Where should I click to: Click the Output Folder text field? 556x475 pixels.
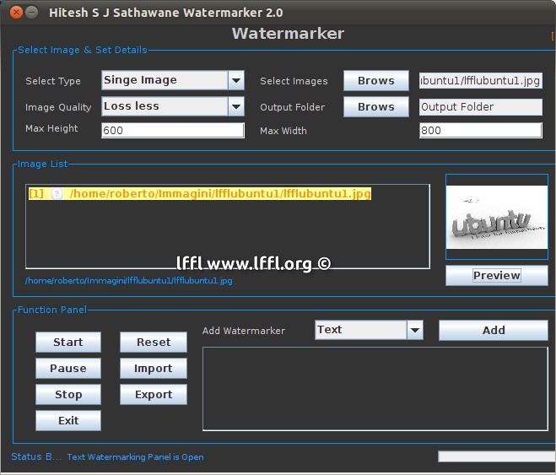pyautogui.click(x=480, y=107)
